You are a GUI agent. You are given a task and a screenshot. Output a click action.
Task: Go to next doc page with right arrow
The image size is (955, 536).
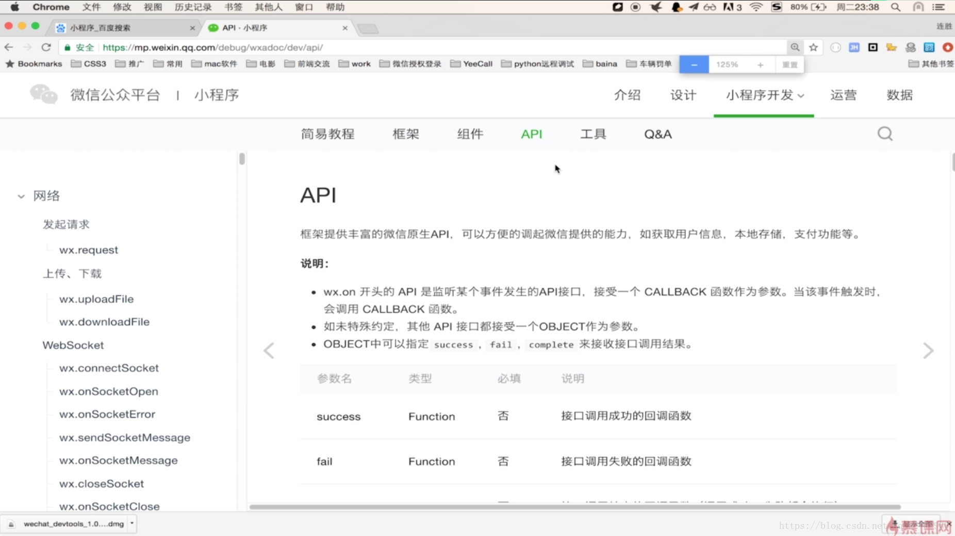point(928,351)
